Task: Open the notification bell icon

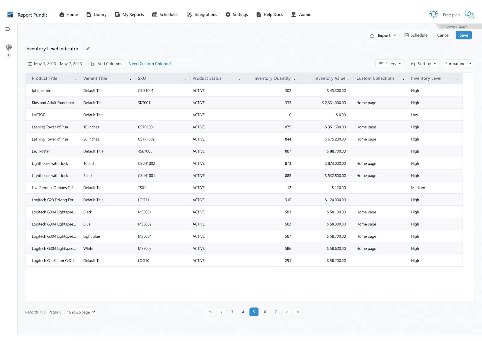Action: pyautogui.click(x=433, y=14)
